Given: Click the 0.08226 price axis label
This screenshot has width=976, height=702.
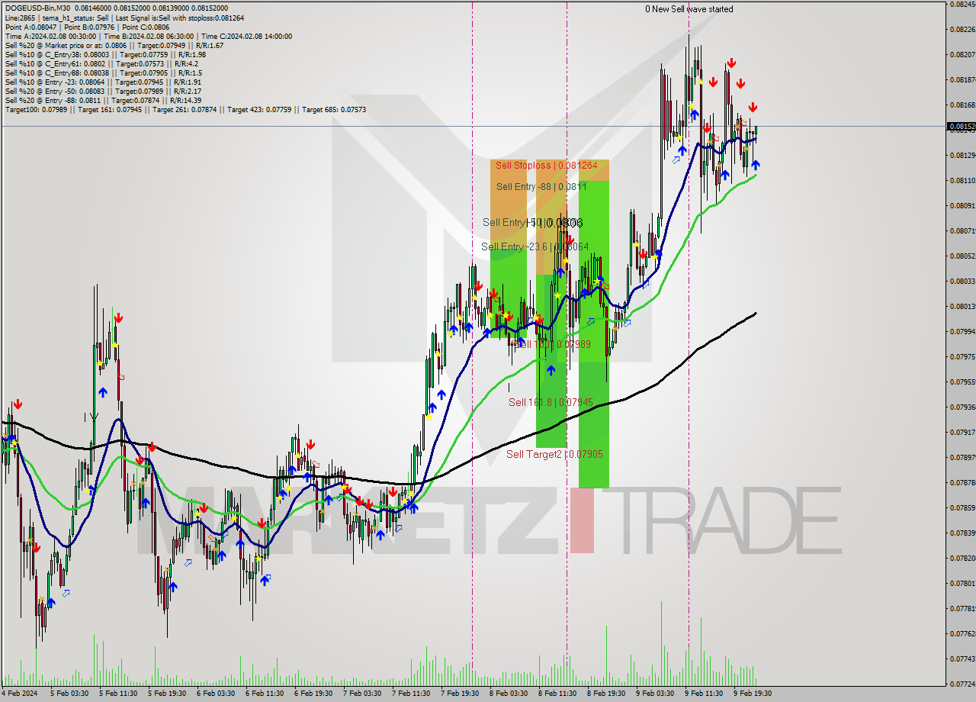Looking at the screenshot, I should point(962,29).
